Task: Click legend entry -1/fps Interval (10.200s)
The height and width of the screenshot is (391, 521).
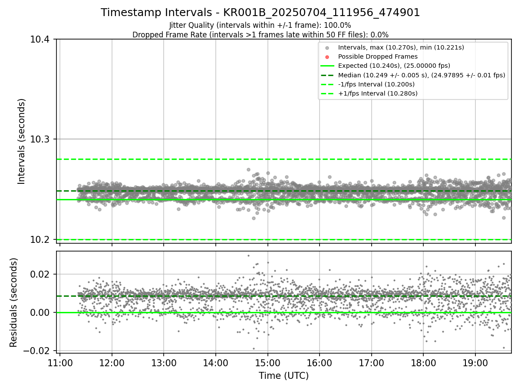Action: [x=376, y=84]
